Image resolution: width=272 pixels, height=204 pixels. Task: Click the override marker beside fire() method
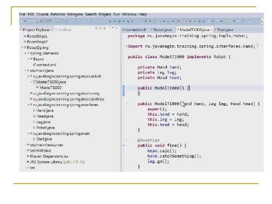(124, 145)
